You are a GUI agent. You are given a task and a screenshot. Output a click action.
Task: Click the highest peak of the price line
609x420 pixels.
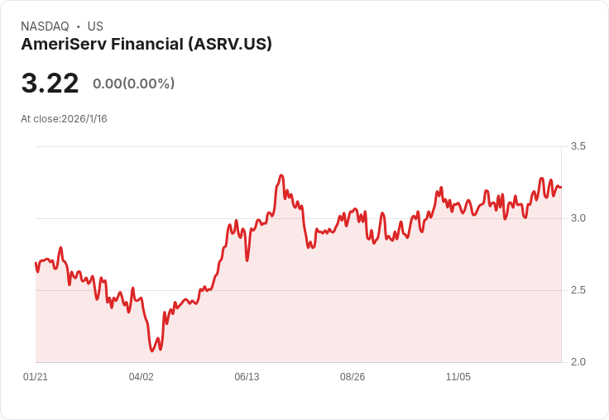click(x=281, y=175)
